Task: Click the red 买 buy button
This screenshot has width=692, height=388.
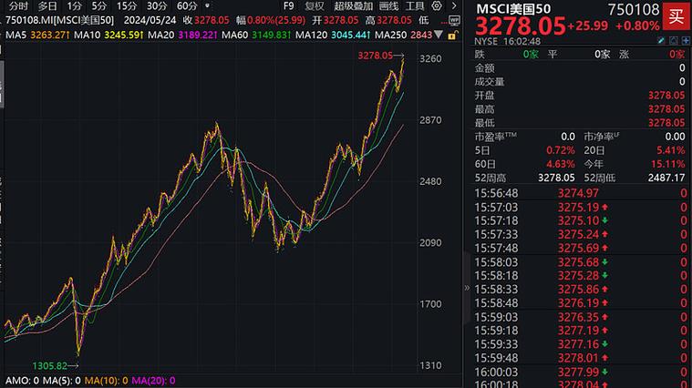Action: coord(676,16)
